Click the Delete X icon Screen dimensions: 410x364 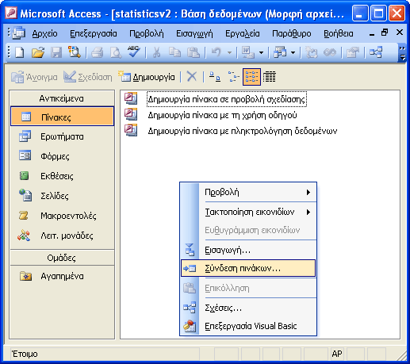tap(192, 77)
